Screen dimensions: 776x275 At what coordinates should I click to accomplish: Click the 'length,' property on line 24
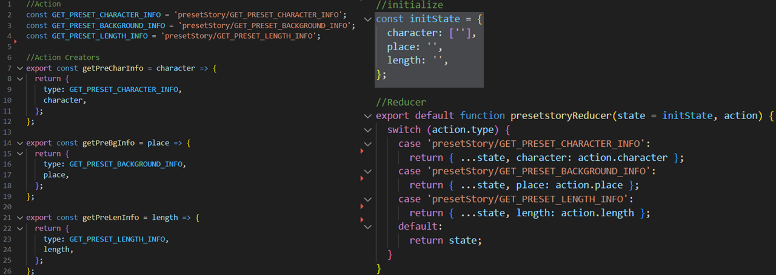[x=58, y=250]
